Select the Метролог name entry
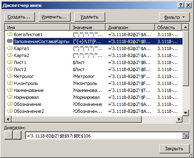Screen dimensions: 194x158 (x=23, y=76)
